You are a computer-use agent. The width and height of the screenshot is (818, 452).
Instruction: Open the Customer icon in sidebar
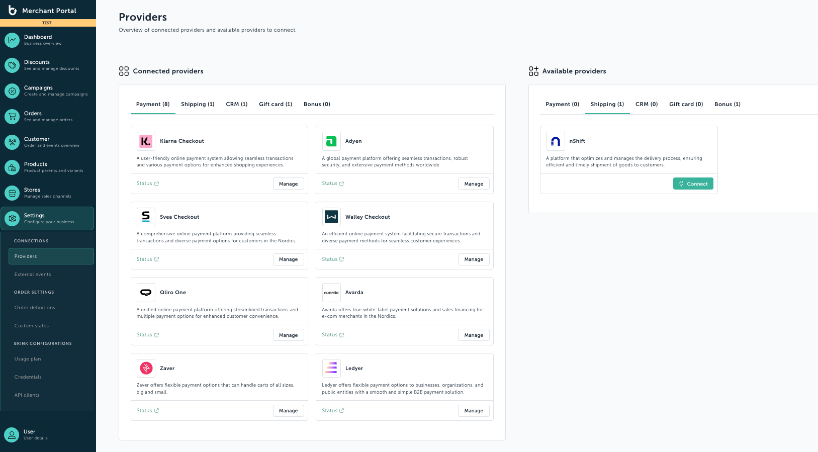coord(12,142)
